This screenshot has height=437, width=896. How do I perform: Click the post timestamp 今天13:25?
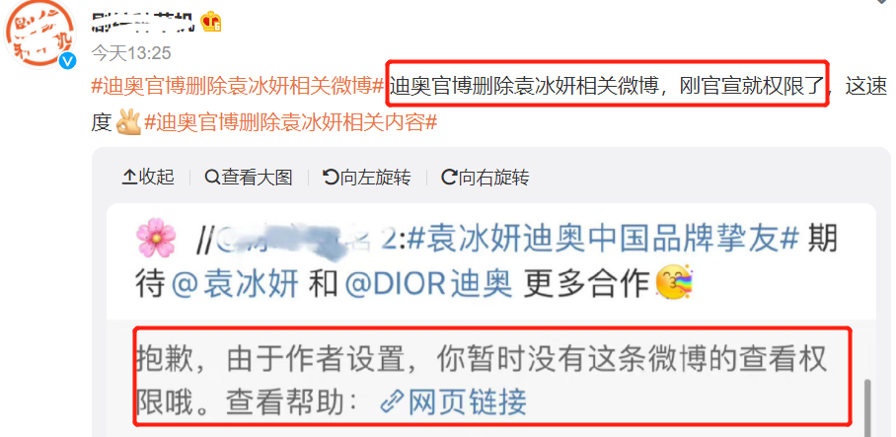[x=131, y=53]
